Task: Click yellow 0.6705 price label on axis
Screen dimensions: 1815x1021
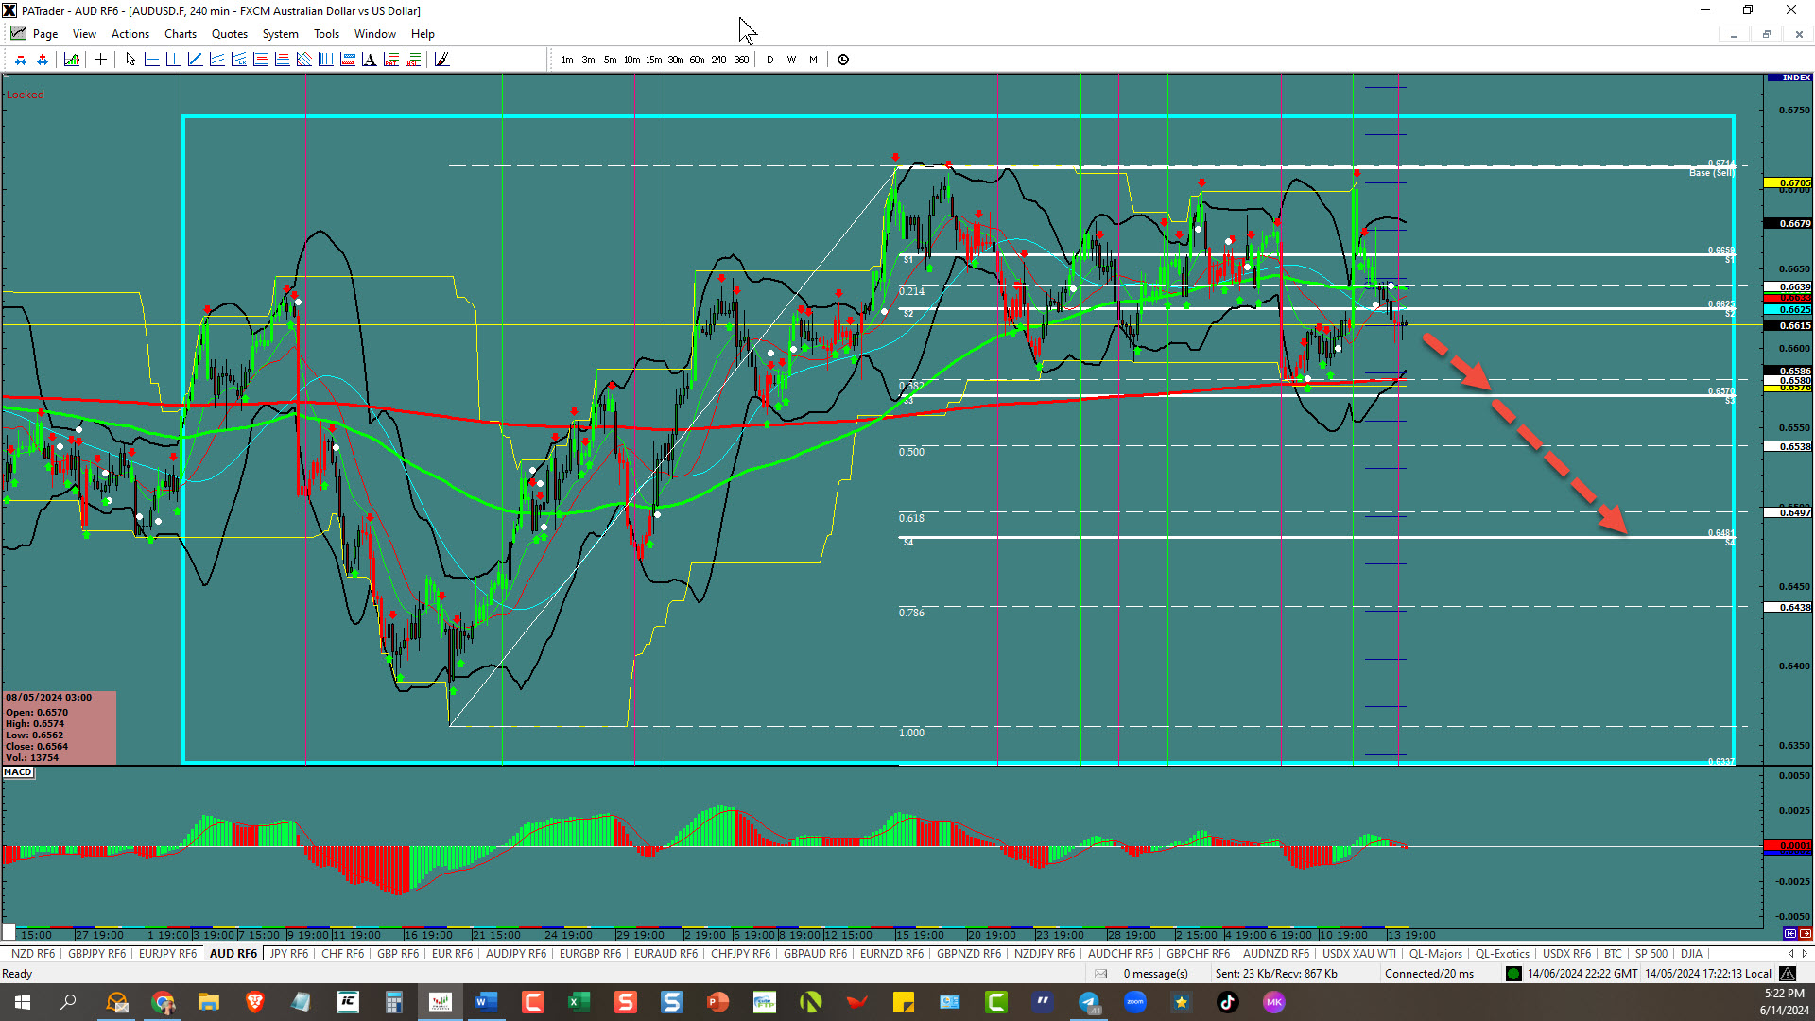Action: point(1789,182)
